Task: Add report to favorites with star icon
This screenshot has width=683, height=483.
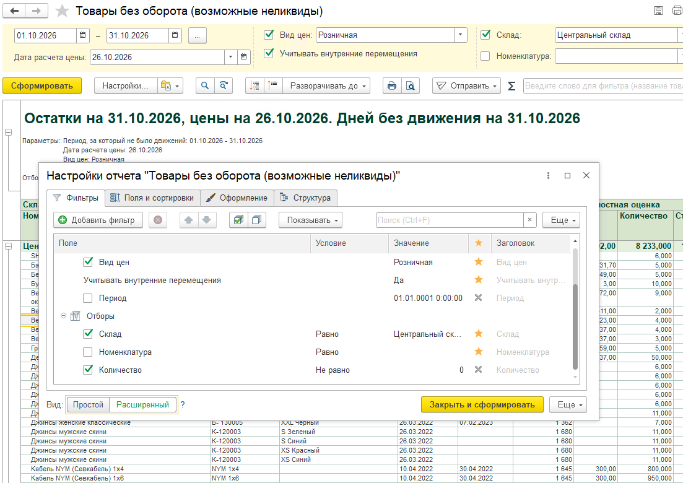Action: coord(63,11)
